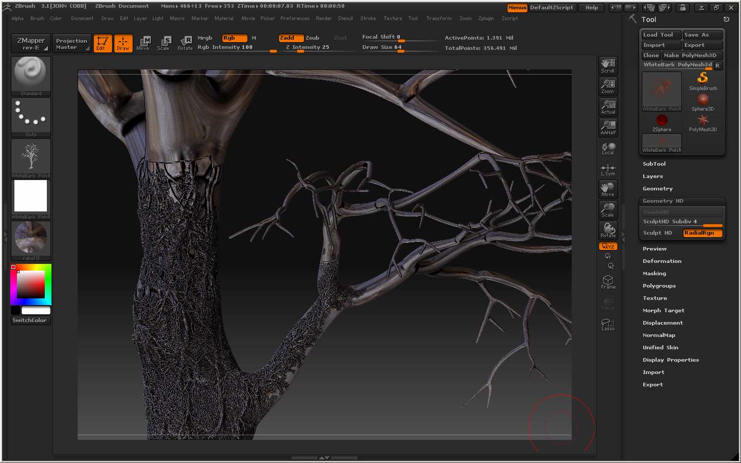
Task: Expand the Masking section
Action: [x=654, y=273]
